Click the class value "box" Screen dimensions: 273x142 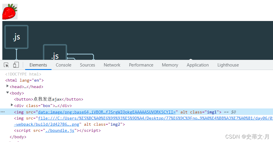pyautogui.click(x=47, y=106)
